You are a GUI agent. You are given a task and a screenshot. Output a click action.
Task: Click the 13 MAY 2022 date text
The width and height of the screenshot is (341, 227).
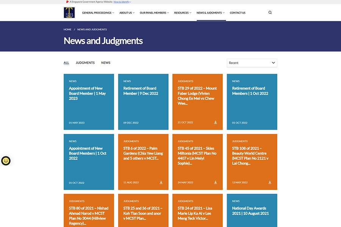point(240,182)
